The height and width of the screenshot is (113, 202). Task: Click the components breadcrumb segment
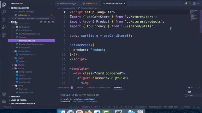(x=69, y=8)
